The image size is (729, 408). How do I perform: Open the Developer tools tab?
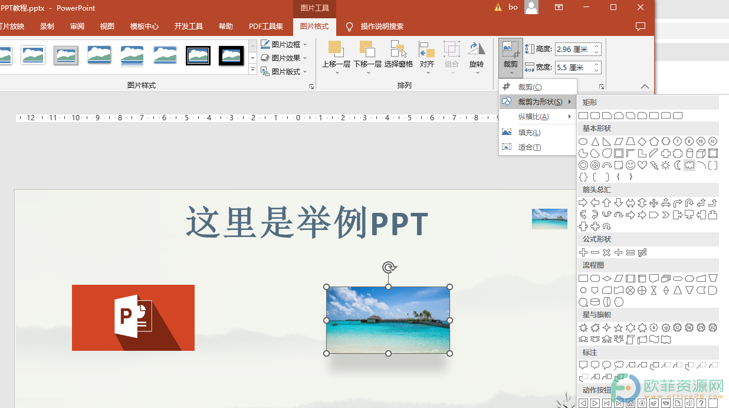pyautogui.click(x=189, y=27)
